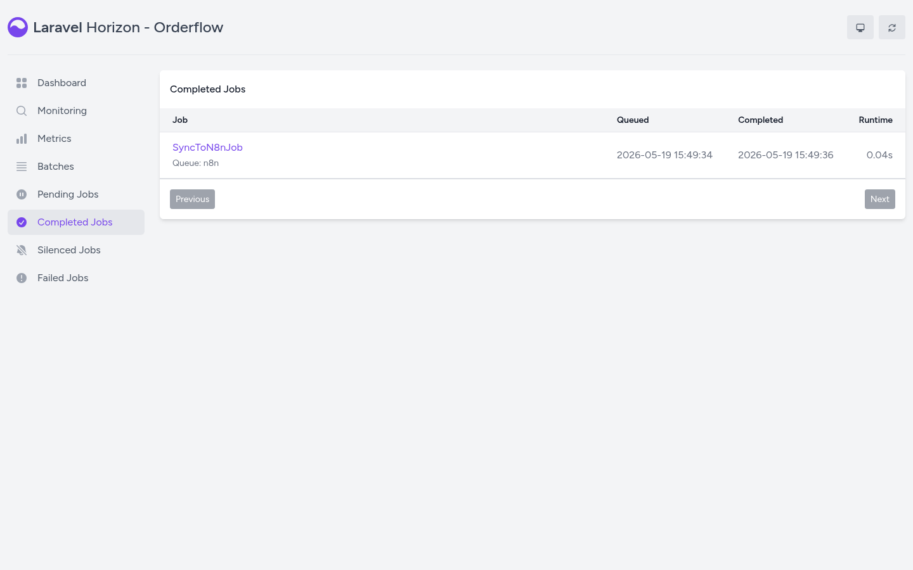The width and height of the screenshot is (913, 570).
Task: Select Completed Jobs in sidebar
Action: (76, 222)
